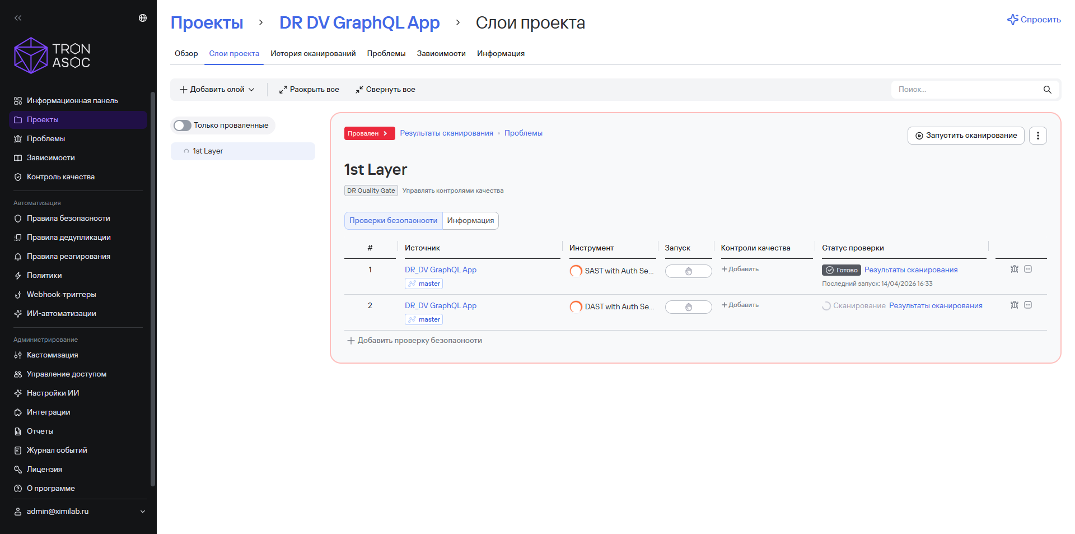Select 1st Layer in the layer list
Viewport: 1075px width, 534px height.
coord(243,151)
